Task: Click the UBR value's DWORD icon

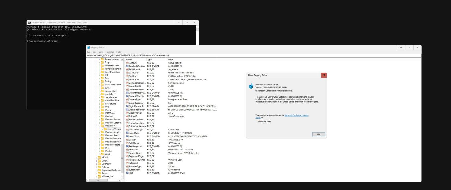Action: pyautogui.click(x=127, y=173)
